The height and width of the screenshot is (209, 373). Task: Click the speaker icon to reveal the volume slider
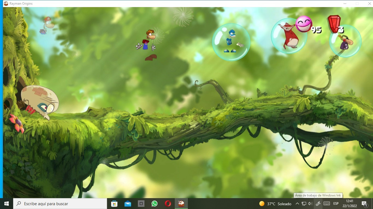pyautogui.click(x=311, y=203)
